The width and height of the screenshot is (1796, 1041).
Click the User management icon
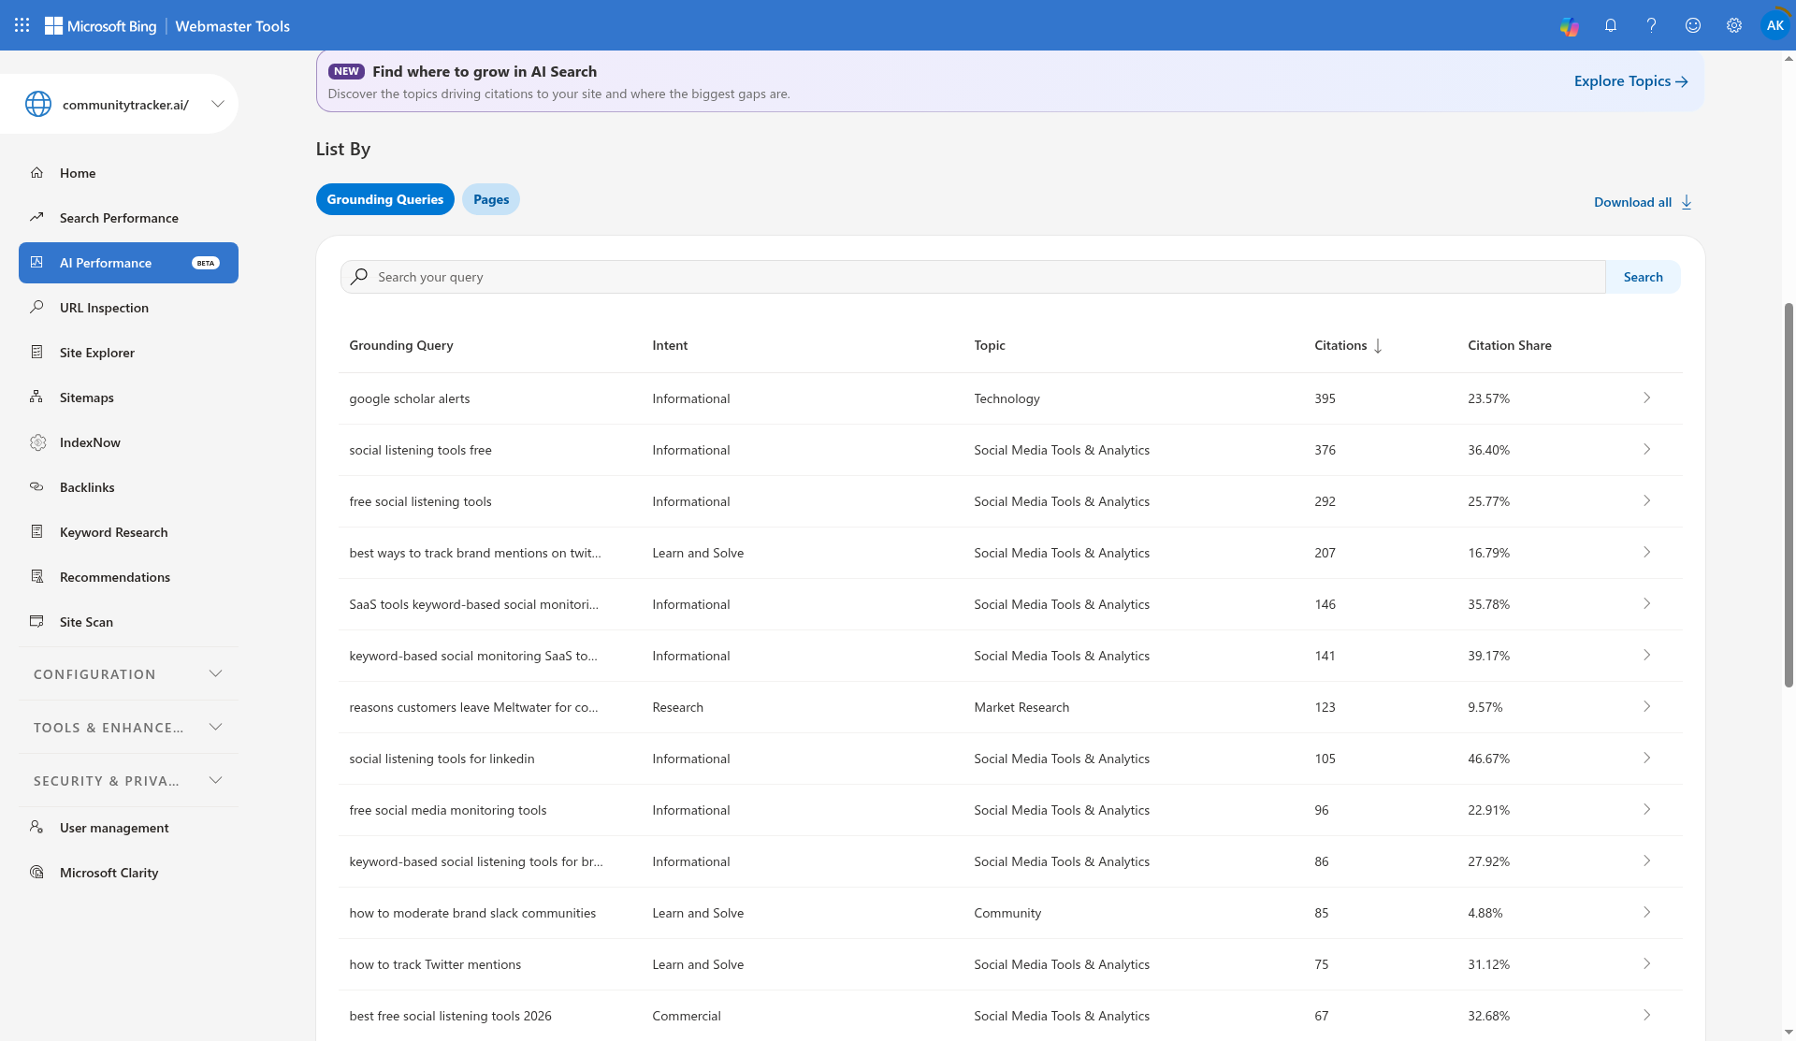tap(36, 827)
